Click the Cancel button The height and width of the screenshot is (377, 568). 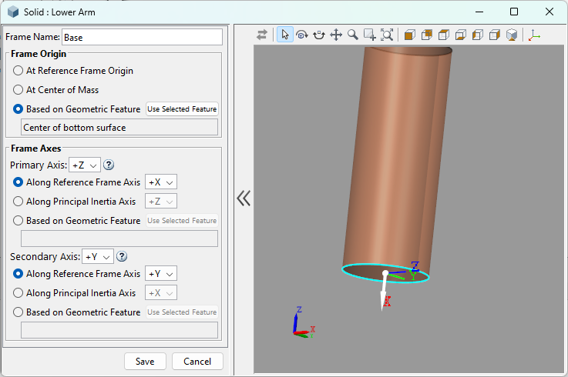coord(197,362)
